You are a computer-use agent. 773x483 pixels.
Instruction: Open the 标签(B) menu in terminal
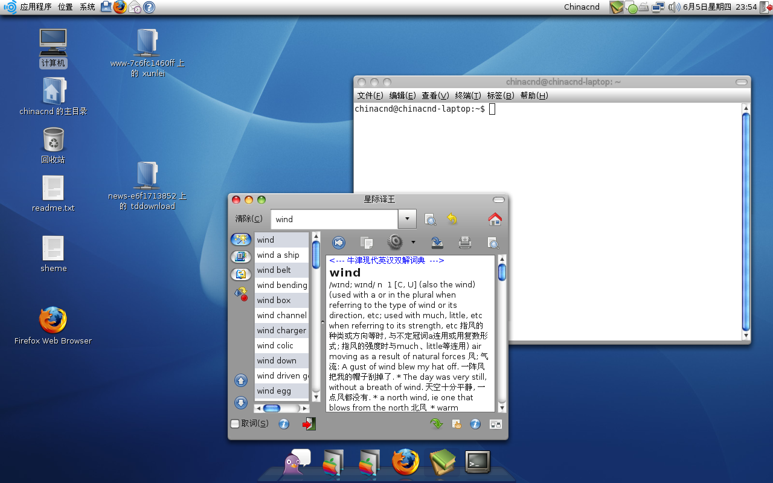(x=501, y=95)
